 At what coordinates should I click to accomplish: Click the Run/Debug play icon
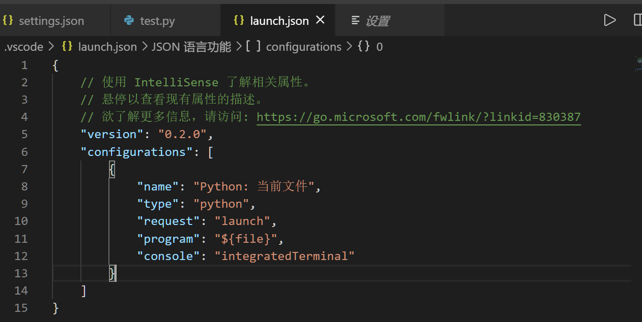[x=610, y=20]
